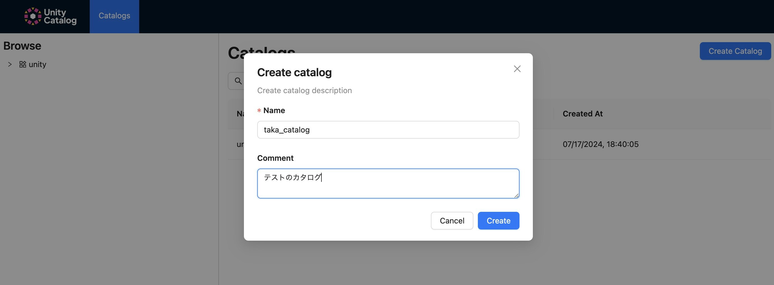This screenshot has height=285, width=774.
Task: Click the search magnifier icon
Action: click(238, 81)
